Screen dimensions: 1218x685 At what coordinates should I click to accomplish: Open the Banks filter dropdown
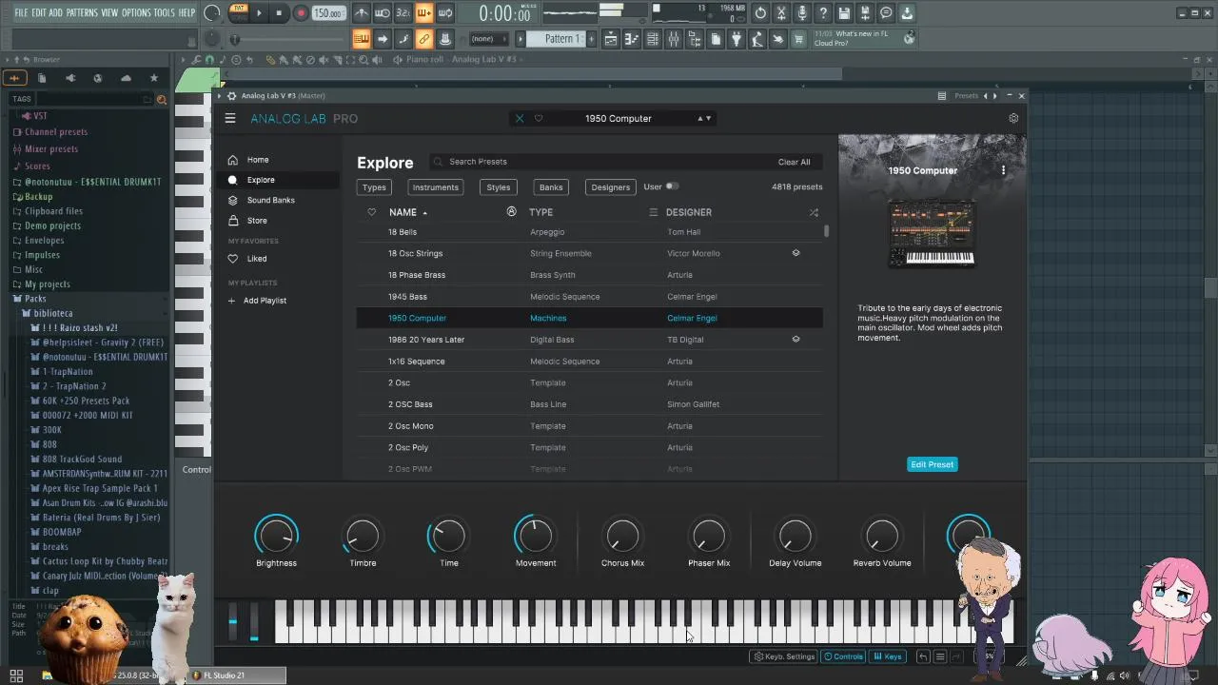[551, 187]
